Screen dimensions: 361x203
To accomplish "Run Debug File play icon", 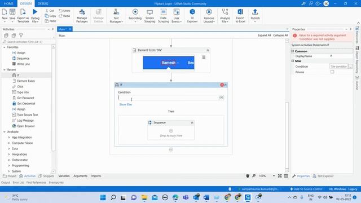I will coord(35,12).
